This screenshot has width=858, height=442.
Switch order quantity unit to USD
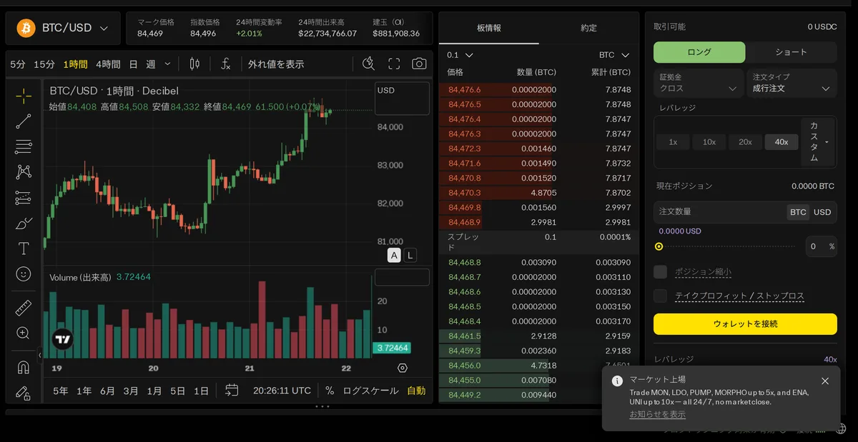(x=822, y=212)
